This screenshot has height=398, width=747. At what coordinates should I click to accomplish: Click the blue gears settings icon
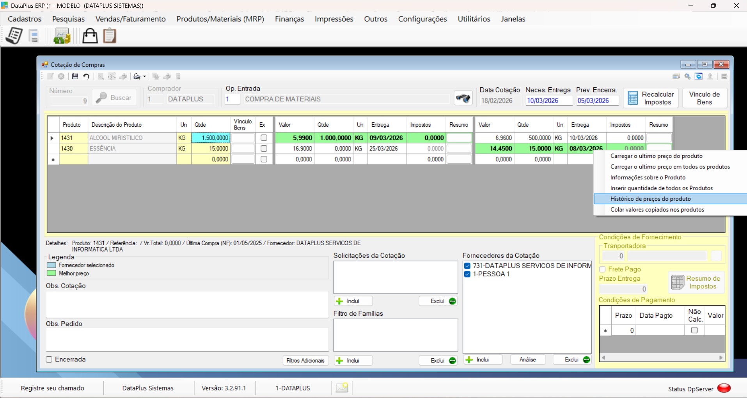[x=688, y=76]
